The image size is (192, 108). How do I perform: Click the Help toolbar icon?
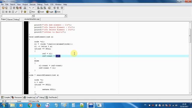pos(22,12)
